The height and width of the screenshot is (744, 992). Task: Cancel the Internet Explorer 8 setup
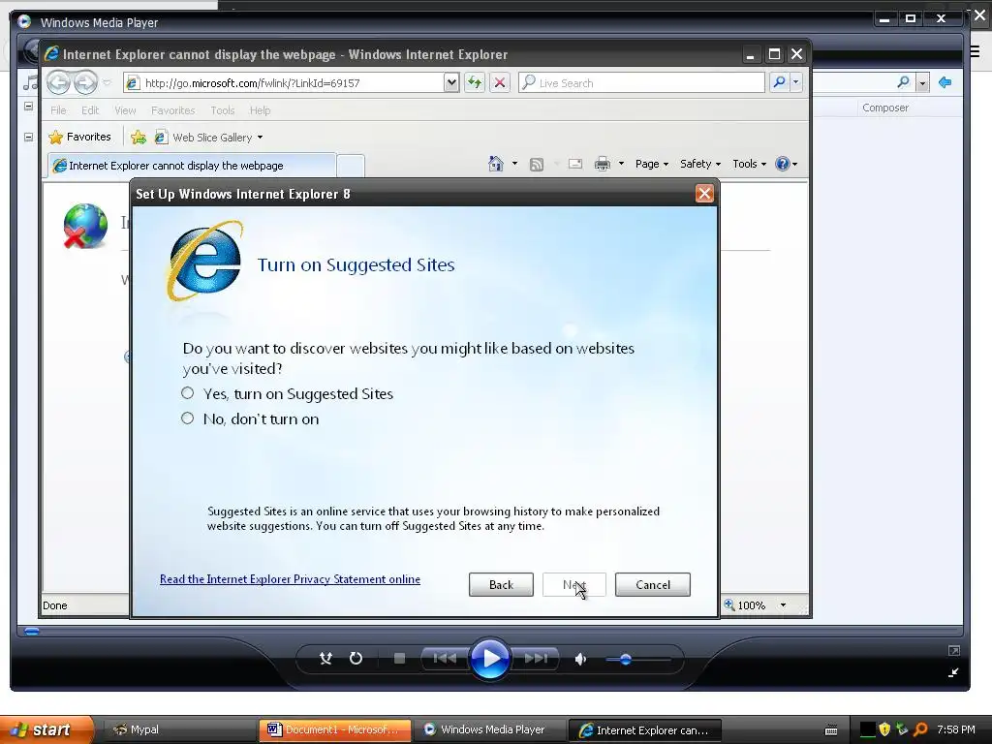click(x=652, y=584)
